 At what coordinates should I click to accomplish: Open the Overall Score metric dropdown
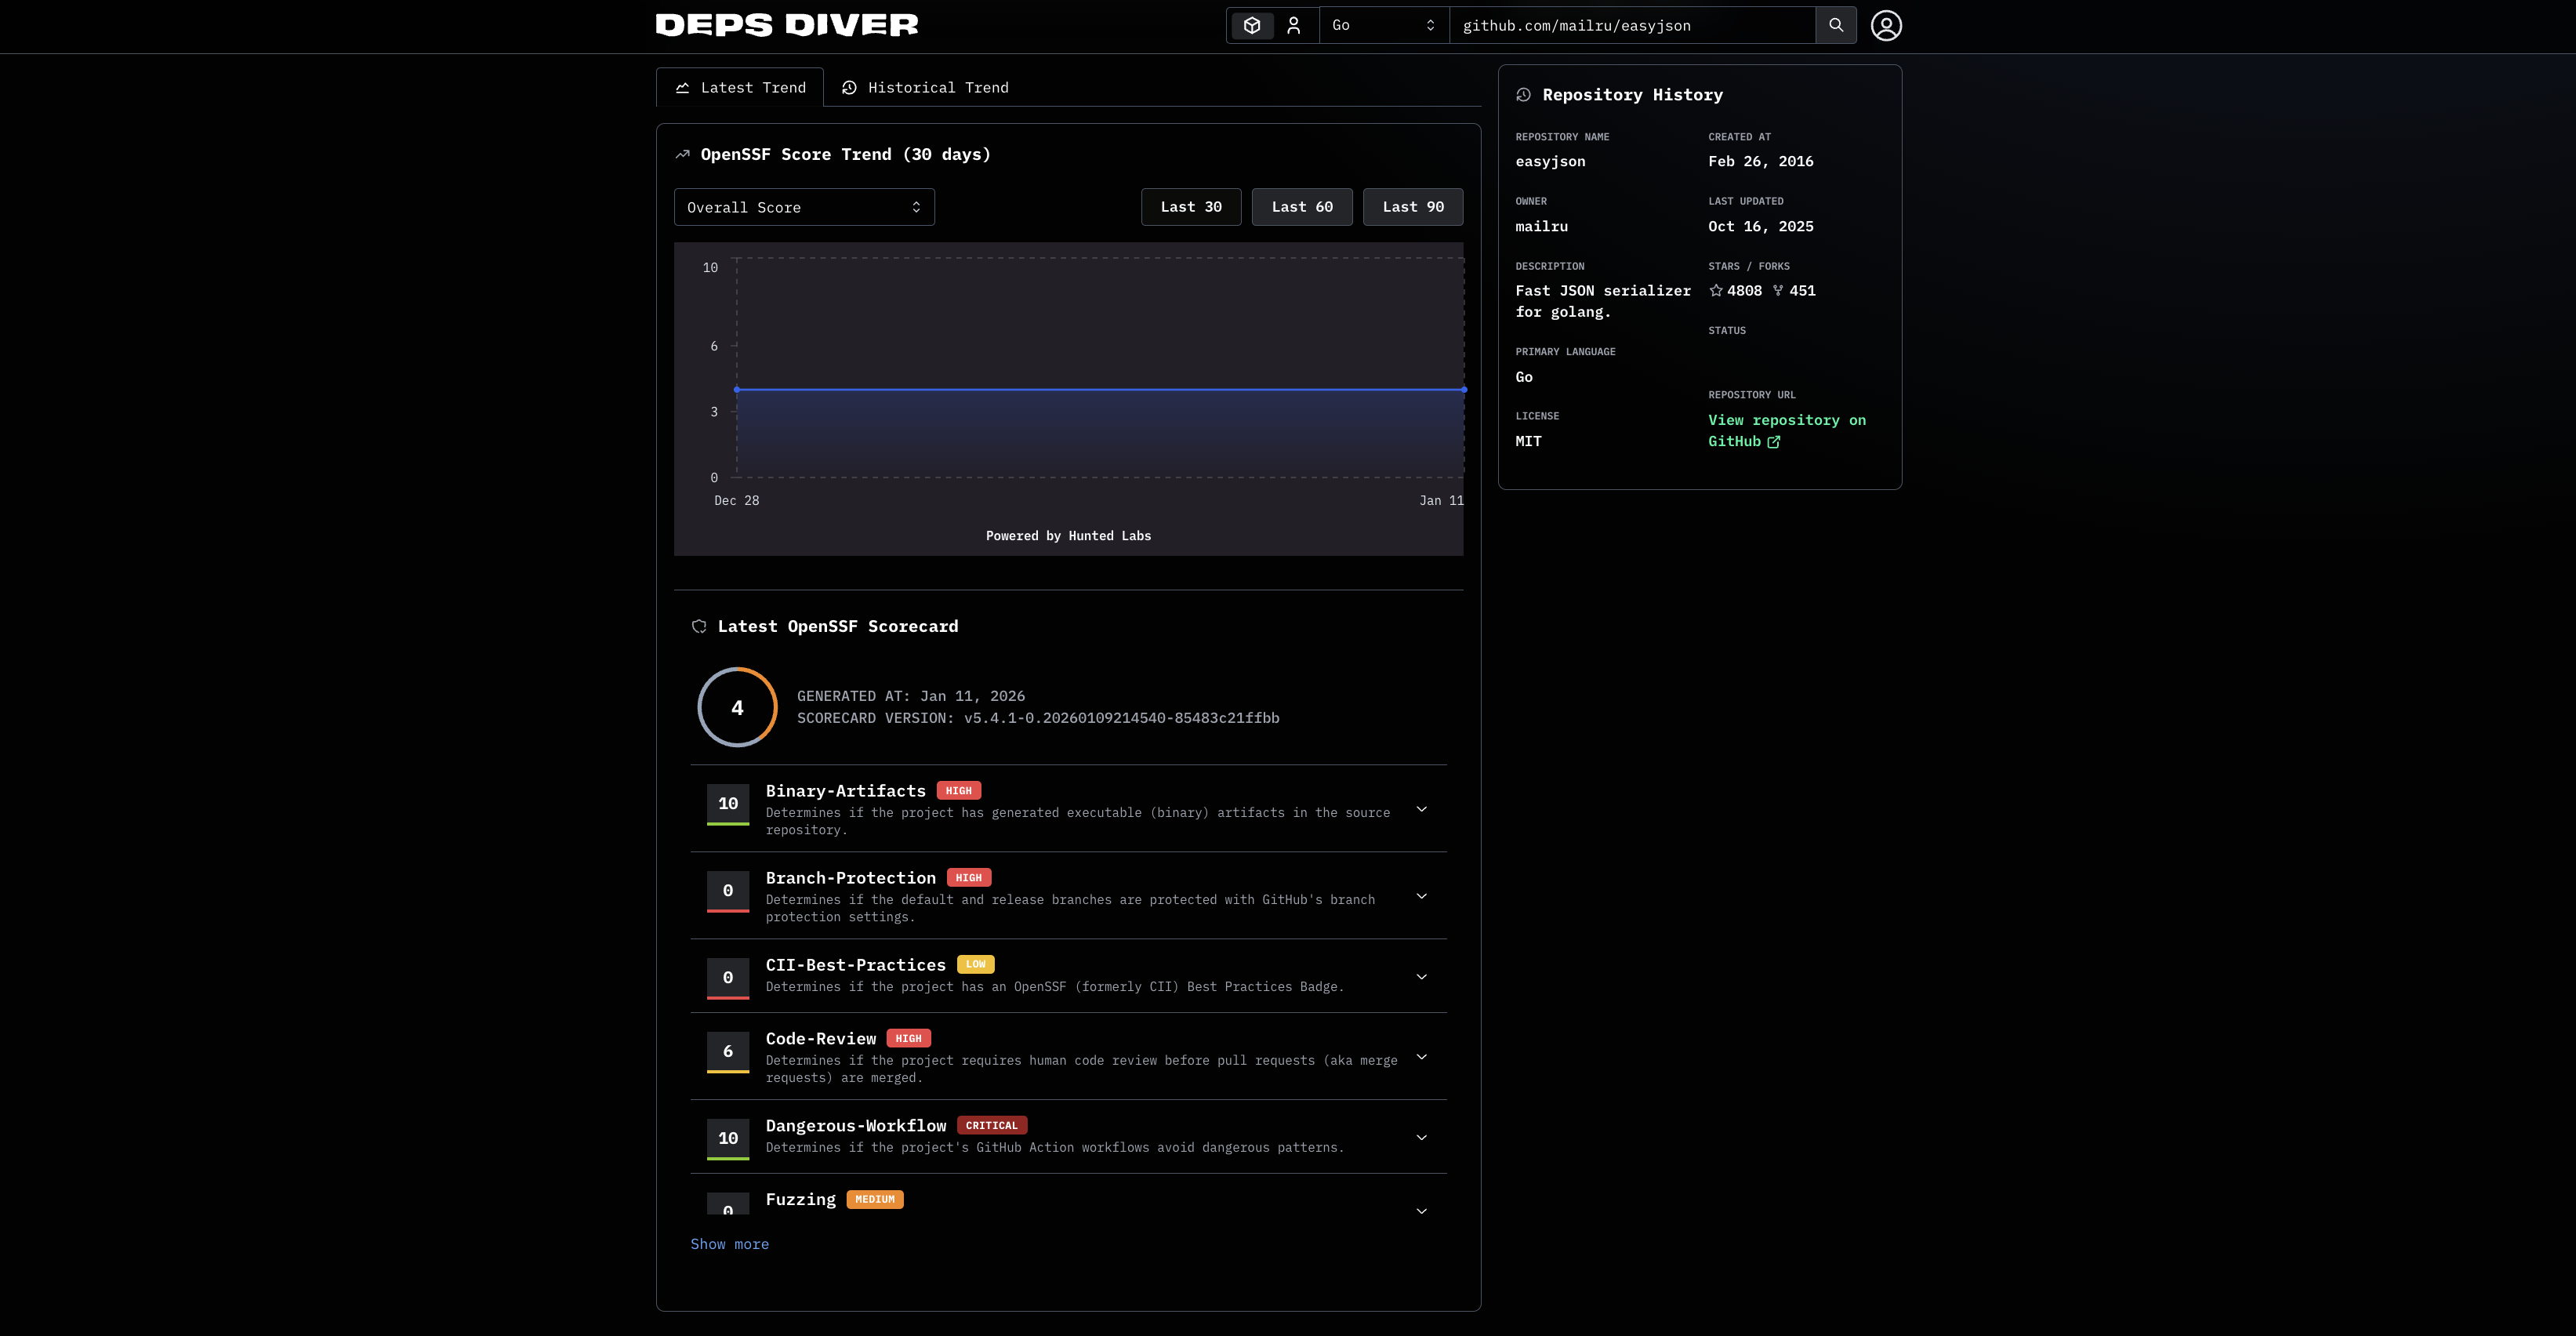(x=804, y=207)
